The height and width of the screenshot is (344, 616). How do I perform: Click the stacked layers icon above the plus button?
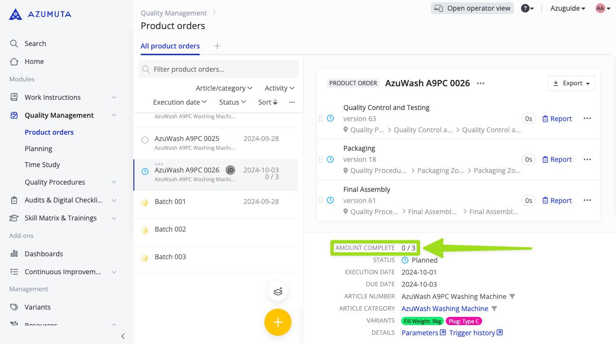coord(277,291)
